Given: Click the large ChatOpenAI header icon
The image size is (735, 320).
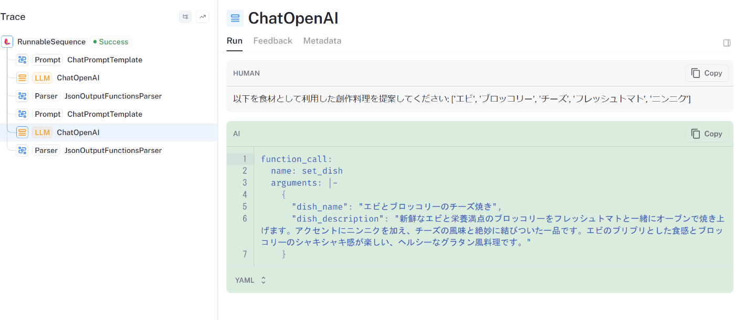Looking at the screenshot, I should coord(235,18).
